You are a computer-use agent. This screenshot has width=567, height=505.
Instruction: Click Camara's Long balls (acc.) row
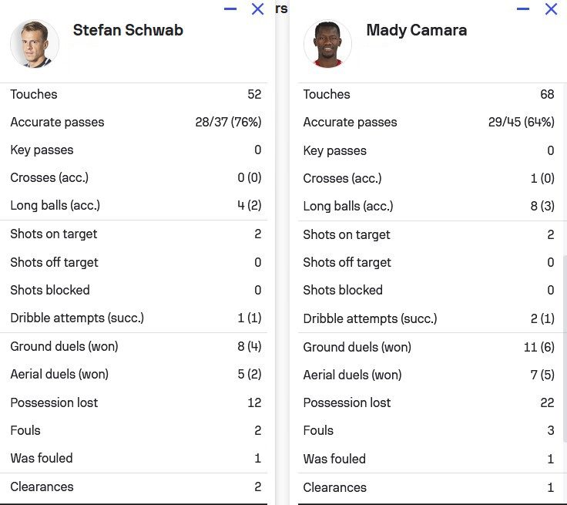click(428, 206)
